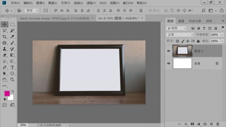226x127 pixels.
Task: Toggle pixel layer filter
Action: (193, 28)
